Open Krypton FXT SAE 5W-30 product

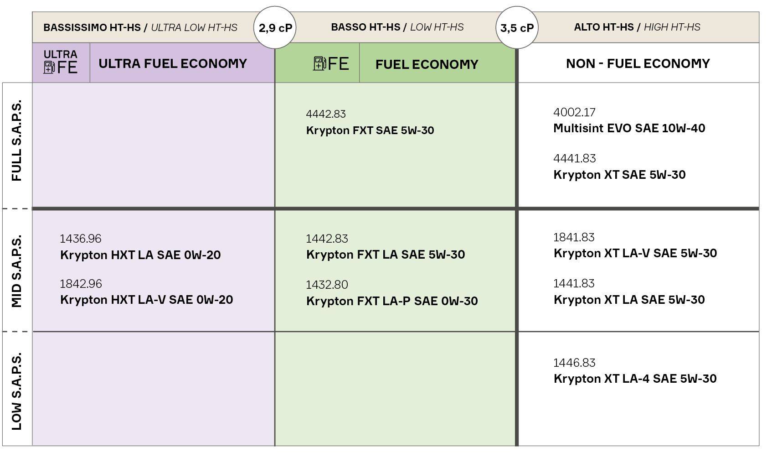pyautogui.click(x=370, y=130)
